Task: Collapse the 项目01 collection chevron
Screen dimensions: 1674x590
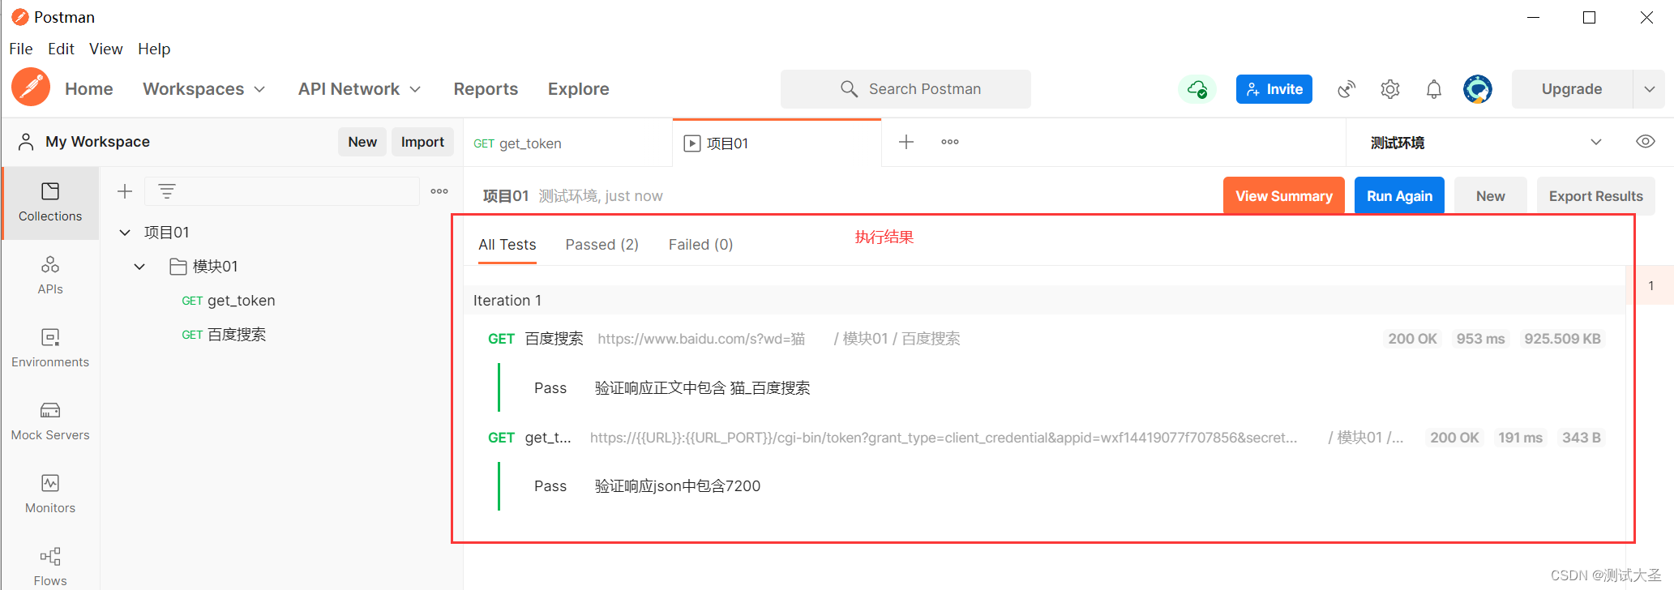Action: (x=125, y=233)
